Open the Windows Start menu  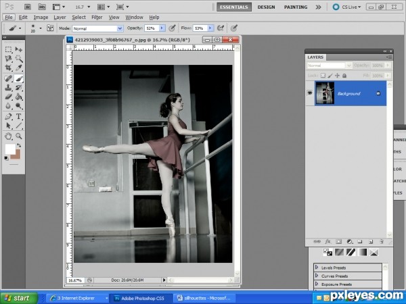pyautogui.click(x=19, y=298)
